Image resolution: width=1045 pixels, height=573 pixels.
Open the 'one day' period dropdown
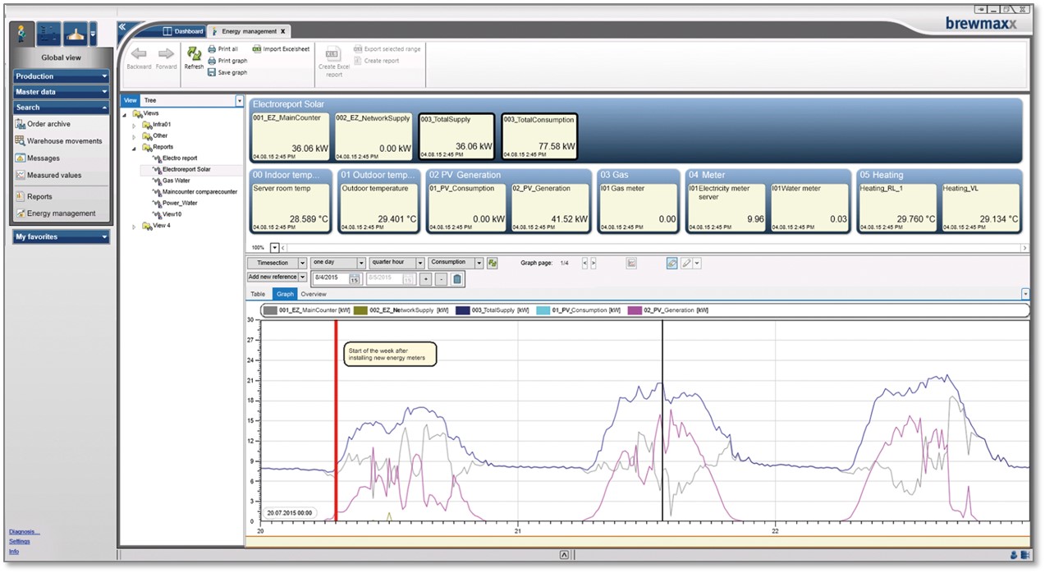pos(360,263)
